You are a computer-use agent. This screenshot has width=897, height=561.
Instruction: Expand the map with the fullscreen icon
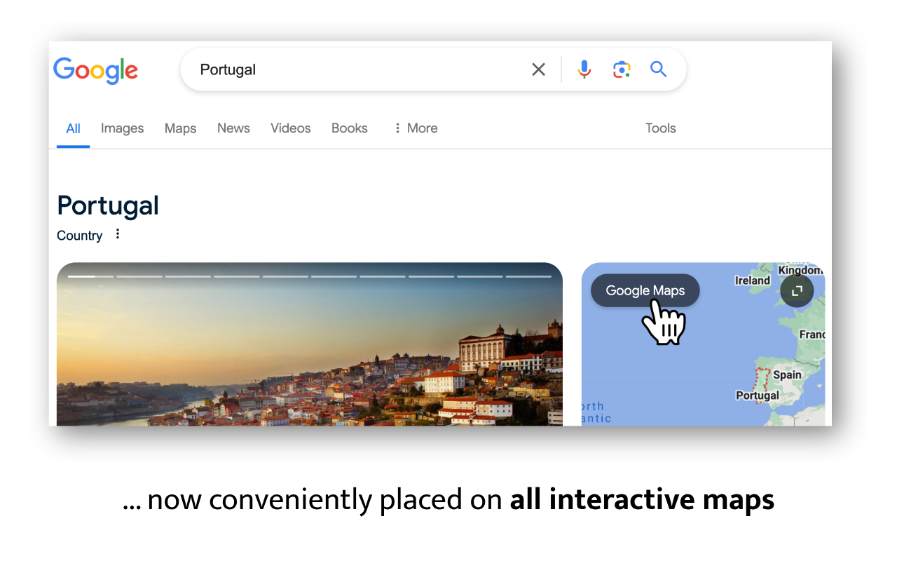[797, 290]
